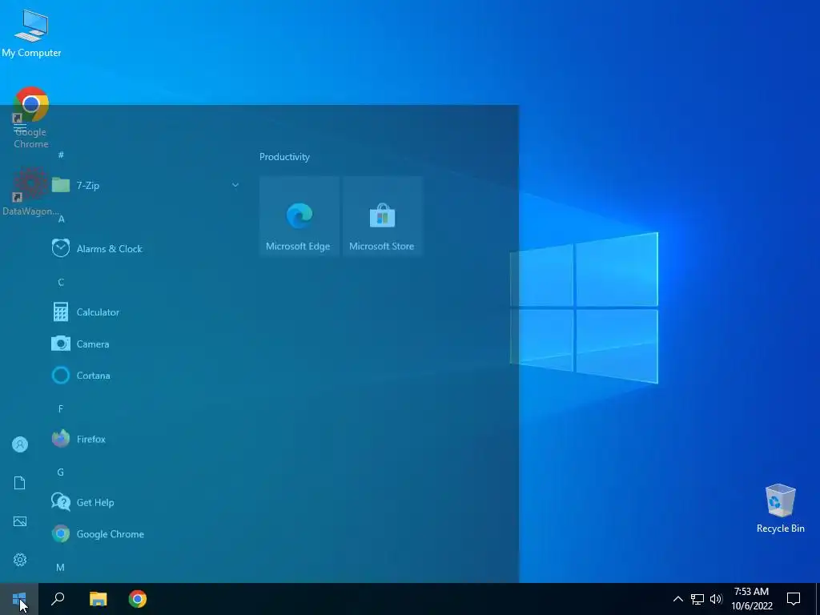Open user account icon in Start rail
Image resolution: width=820 pixels, height=615 pixels.
coord(20,444)
